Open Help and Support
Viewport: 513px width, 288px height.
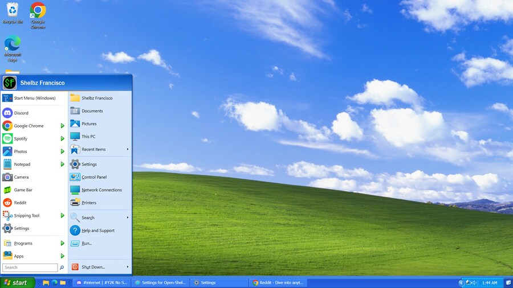coord(97,231)
